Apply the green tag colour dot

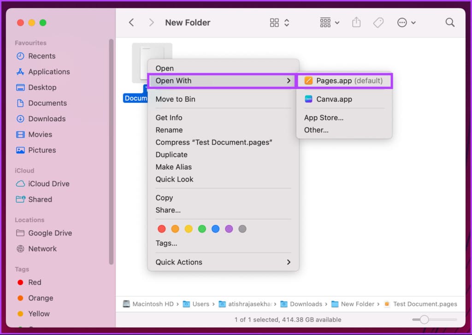click(x=202, y=229)
